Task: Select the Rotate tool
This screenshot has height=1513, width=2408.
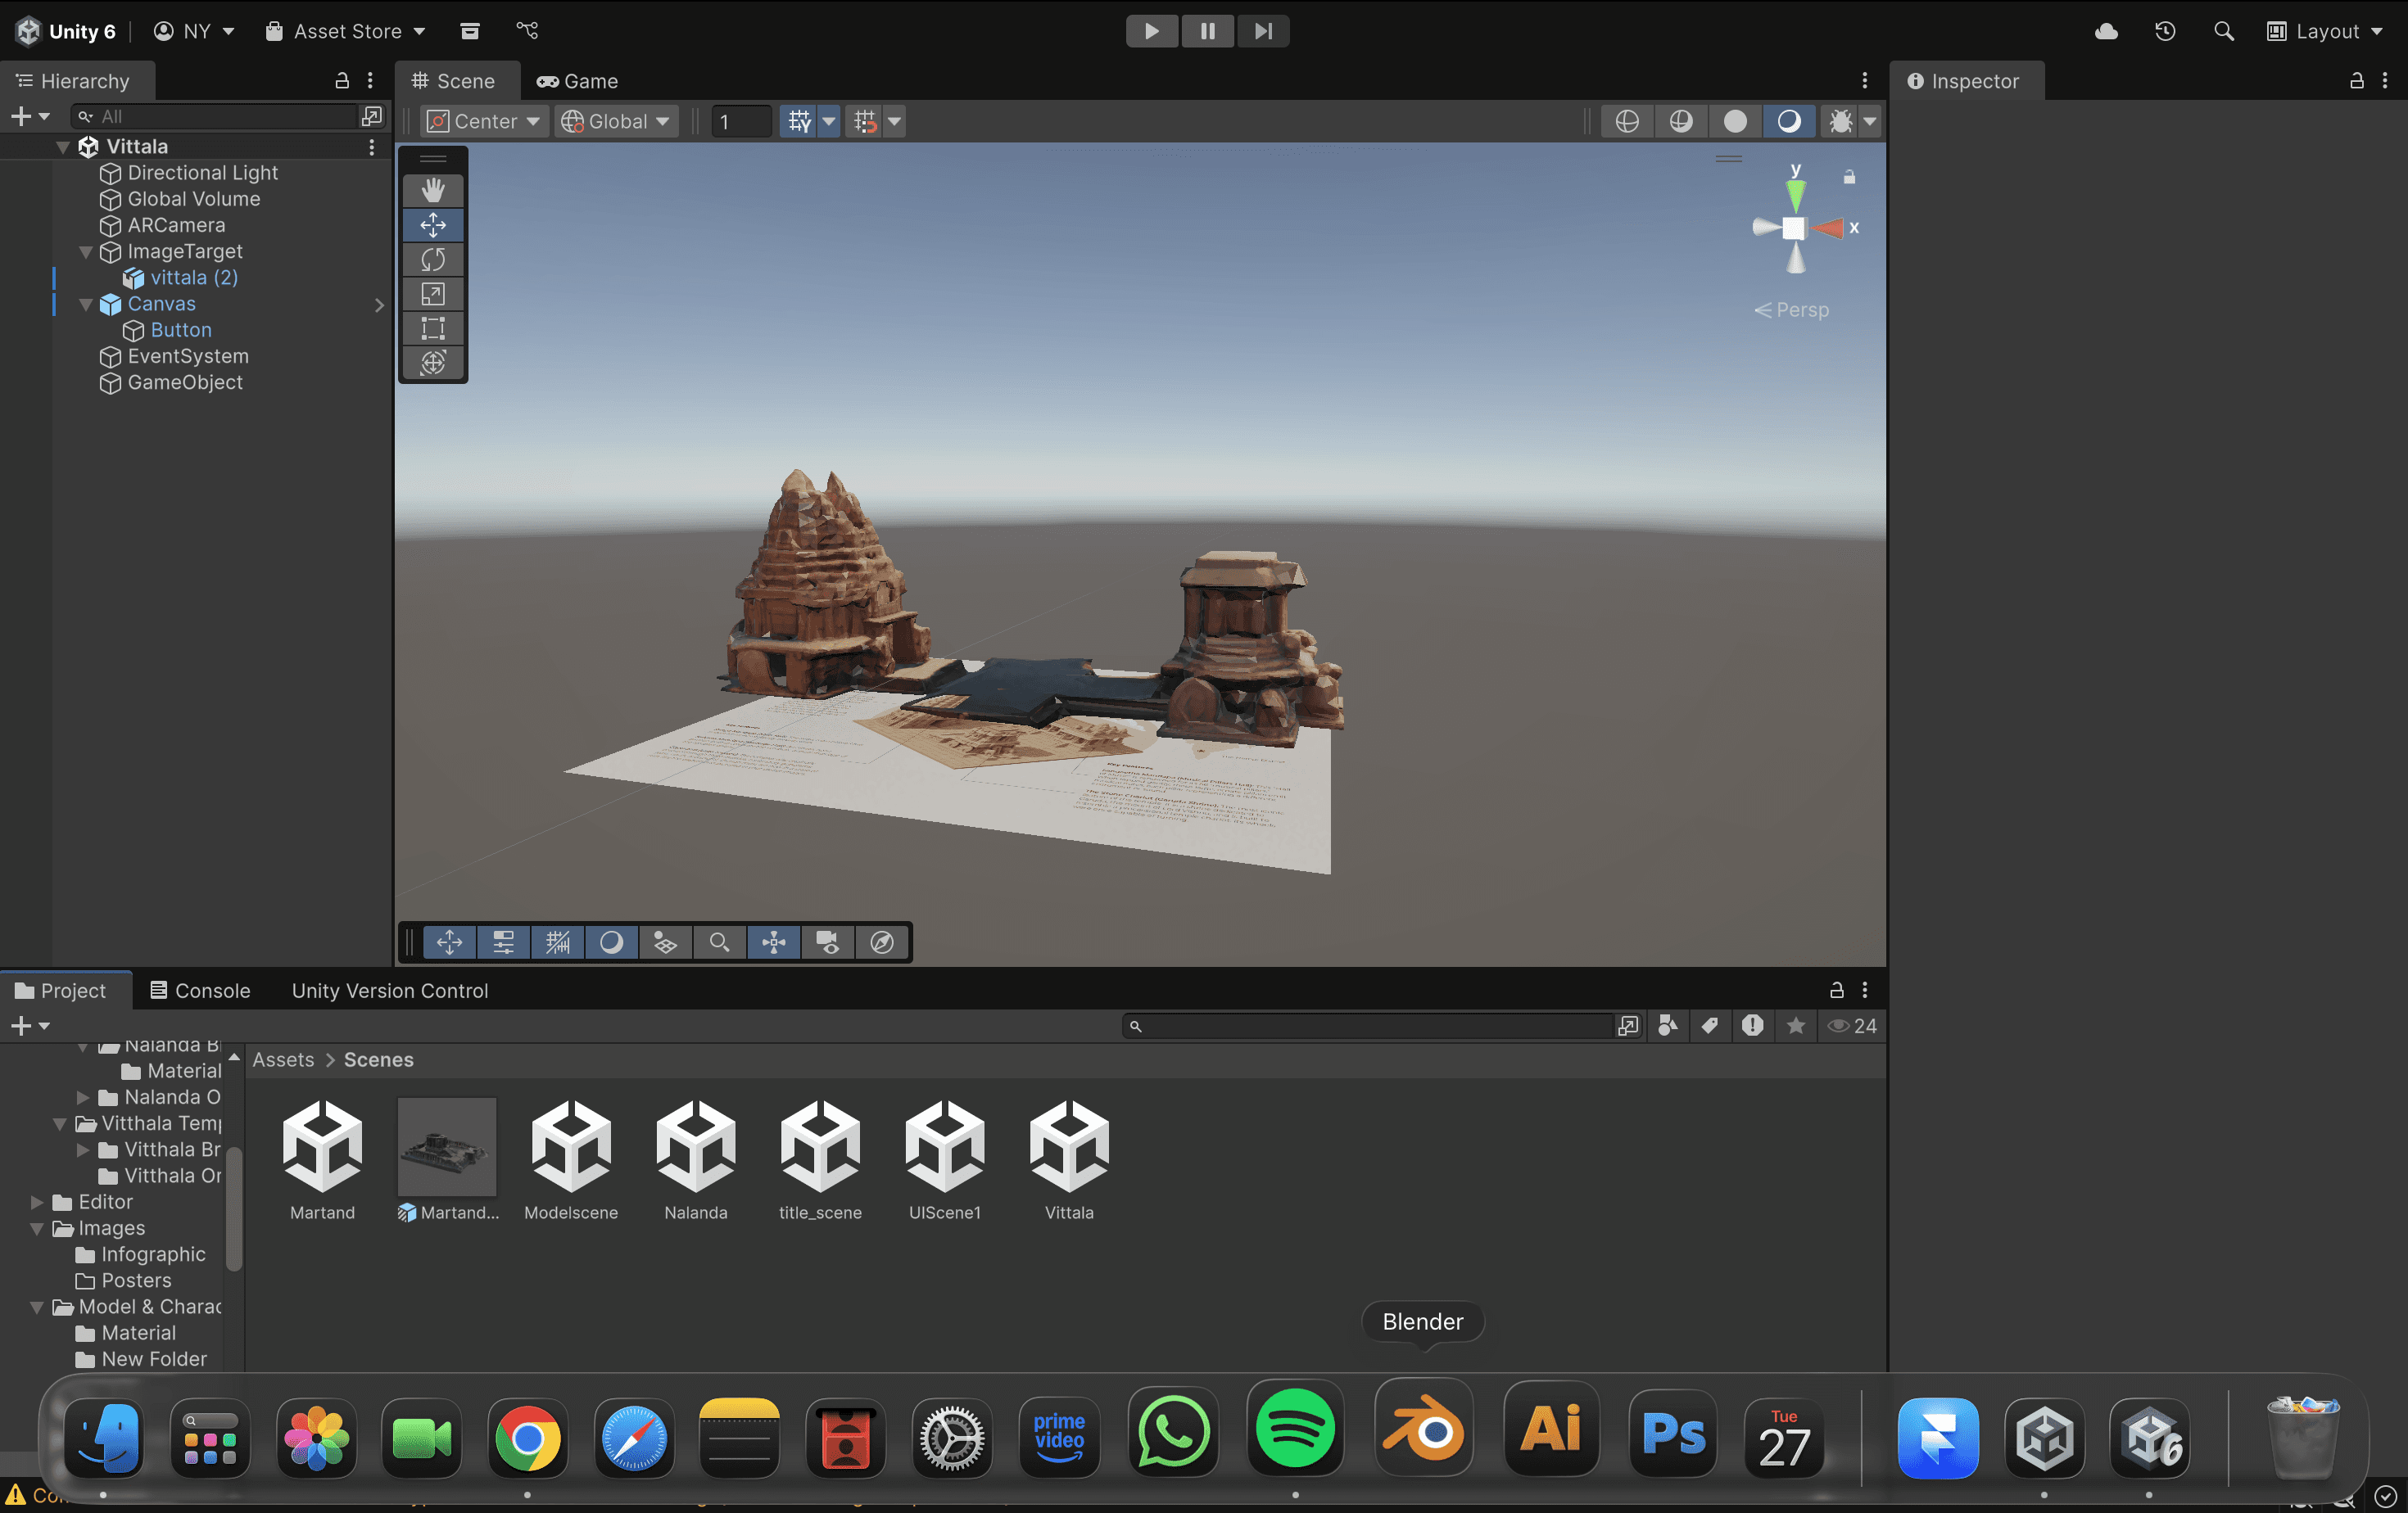Action: point(433,260)
